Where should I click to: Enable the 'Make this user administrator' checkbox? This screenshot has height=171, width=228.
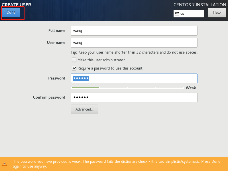click(x=74, y=60)
